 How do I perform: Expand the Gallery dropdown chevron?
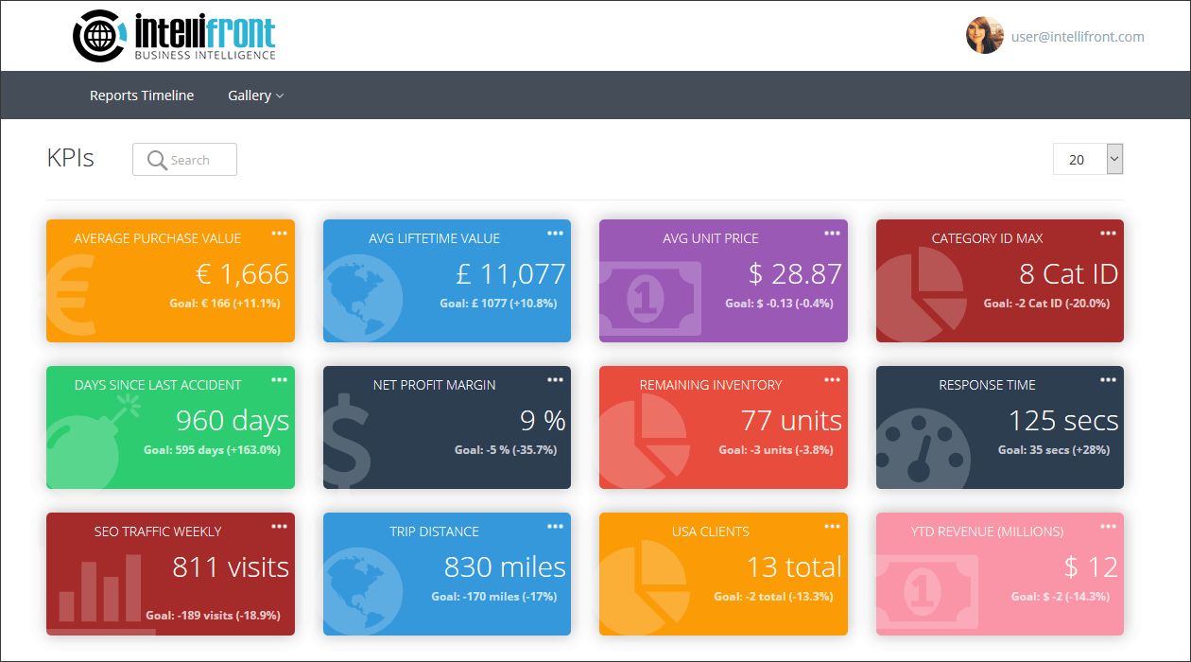[278, 96]
